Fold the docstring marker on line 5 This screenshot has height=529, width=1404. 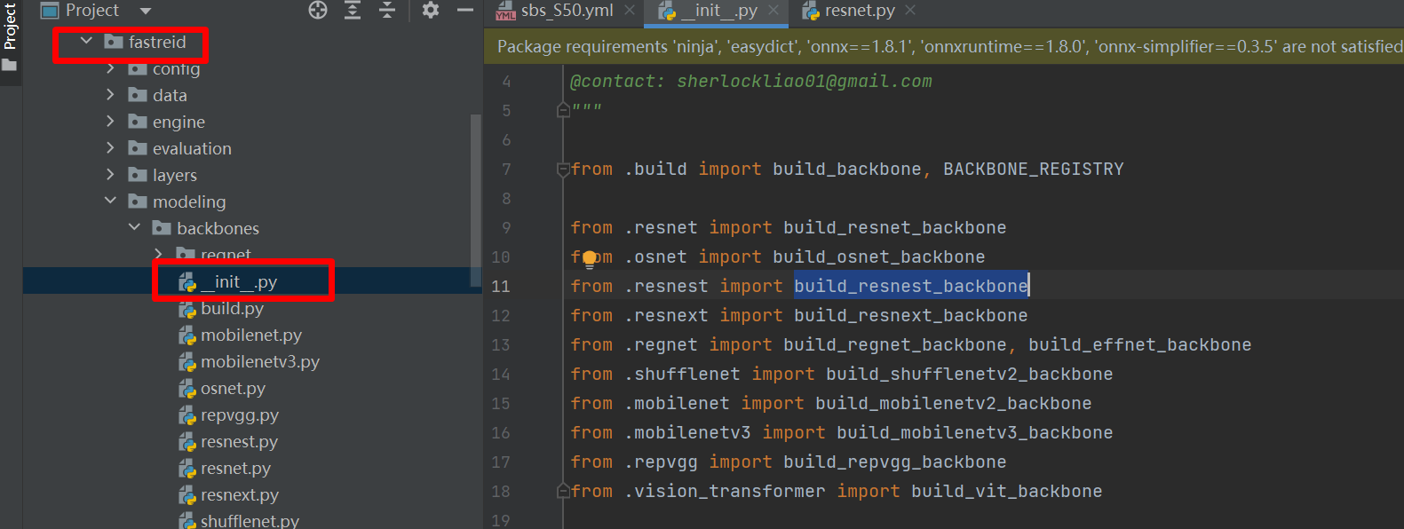click(563, 110)
